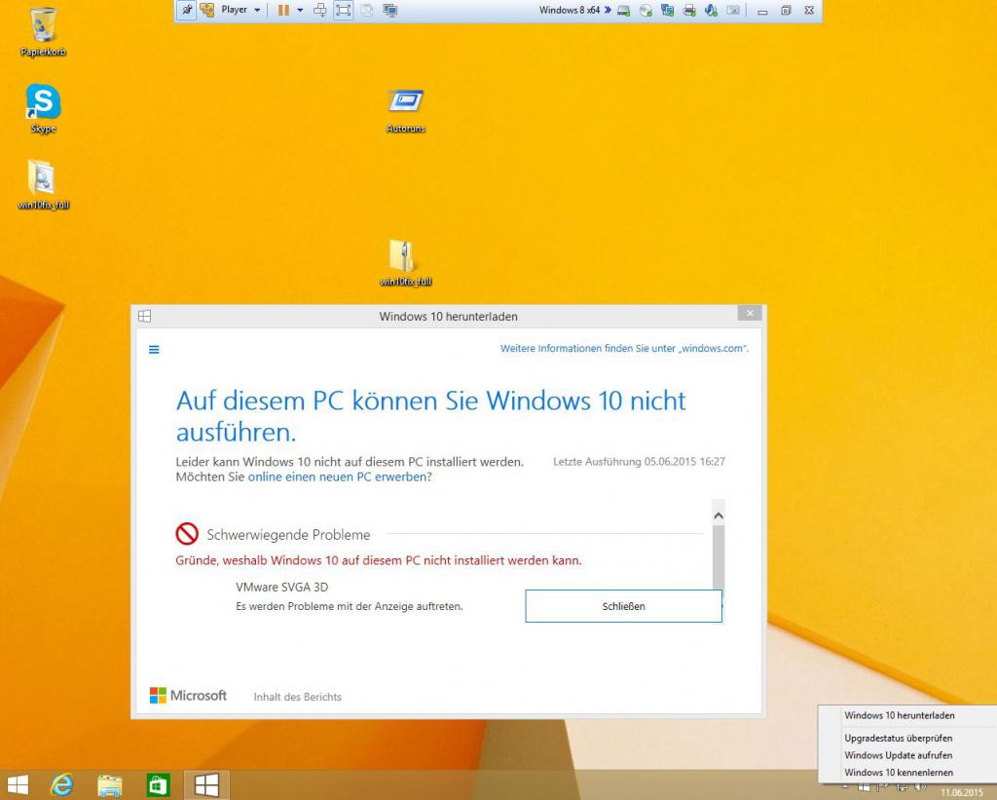Screen dimensions: 997x800
Task: Click the 'Schwerwiegende Probleme' section heading
Action: (x=288, y=535)
